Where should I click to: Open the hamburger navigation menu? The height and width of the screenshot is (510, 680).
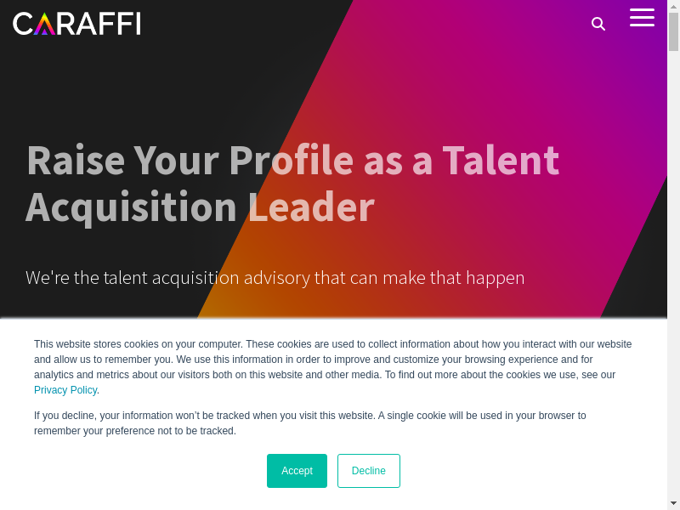(642, 18)
